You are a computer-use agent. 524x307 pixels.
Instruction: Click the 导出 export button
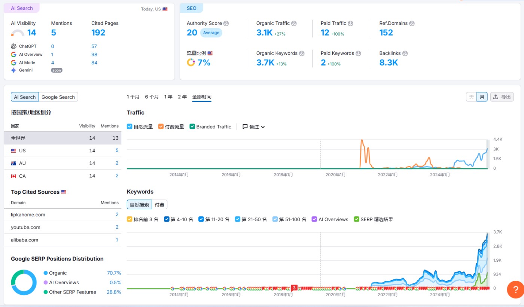pyautogui.click(x=502, y=97)
